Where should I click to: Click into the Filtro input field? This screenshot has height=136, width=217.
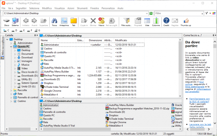(178, 13)
